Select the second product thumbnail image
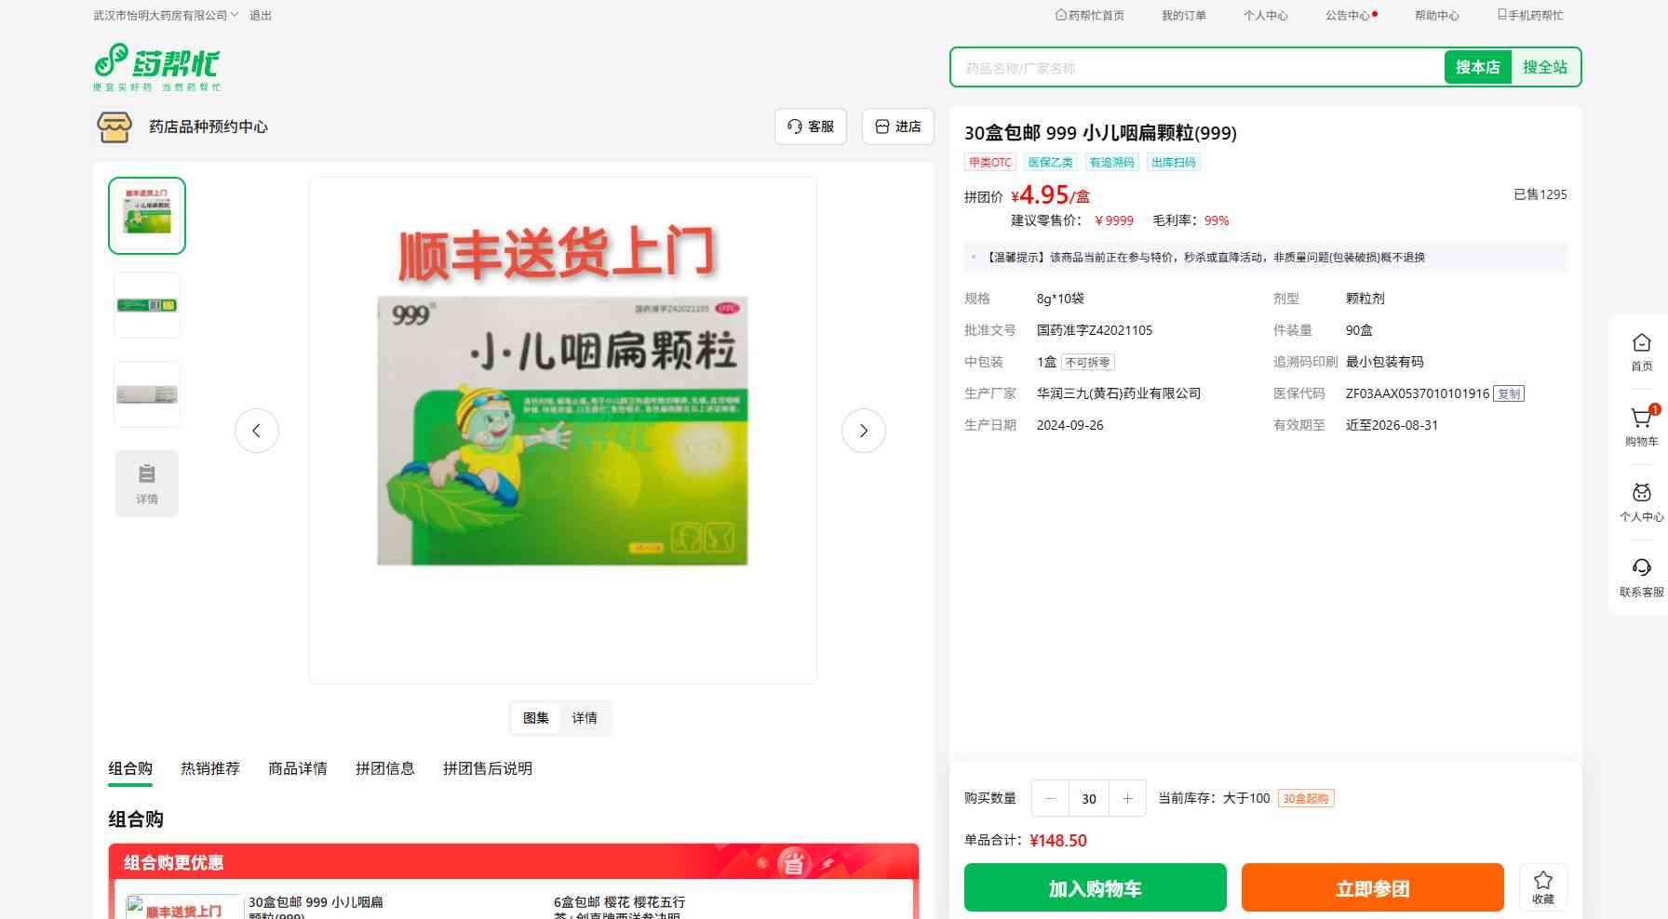 (x=147, y=305)
